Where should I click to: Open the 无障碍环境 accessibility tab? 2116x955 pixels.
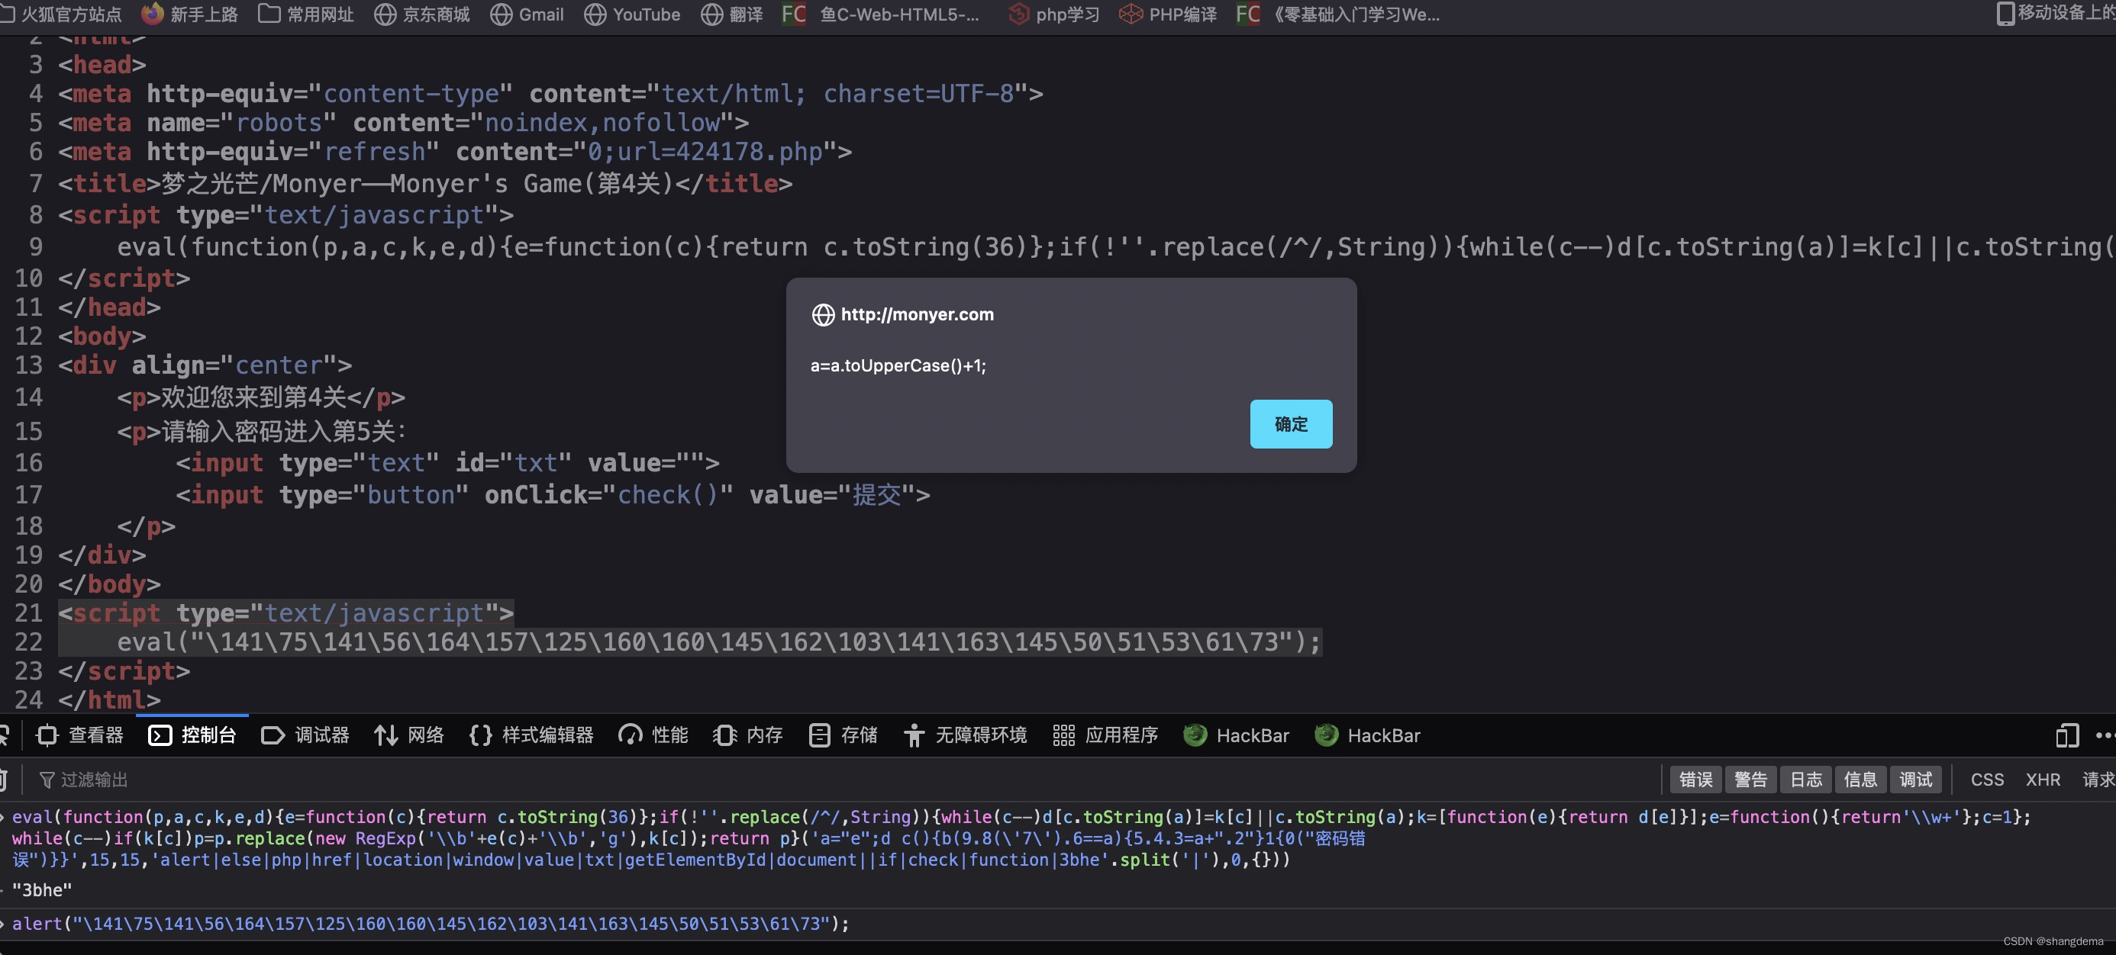click(x=965, y=735)
